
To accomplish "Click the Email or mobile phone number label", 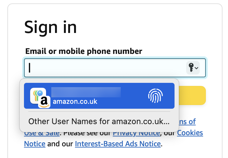I will click(x=84, y=51).
